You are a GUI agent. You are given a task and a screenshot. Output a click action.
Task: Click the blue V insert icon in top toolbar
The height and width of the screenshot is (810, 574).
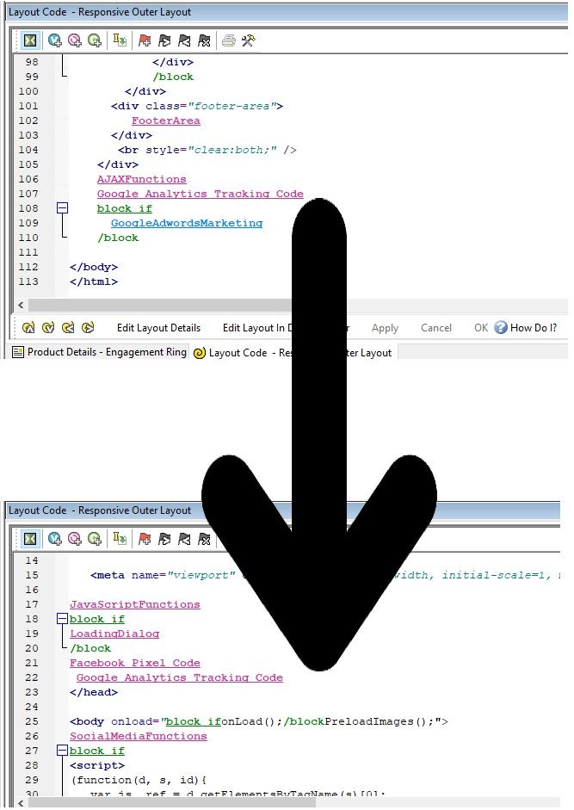(55, 40)
